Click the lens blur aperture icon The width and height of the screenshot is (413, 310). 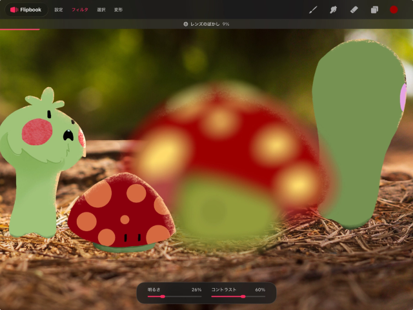pos(185,24)
